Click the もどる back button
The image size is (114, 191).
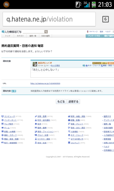point(61,101)
